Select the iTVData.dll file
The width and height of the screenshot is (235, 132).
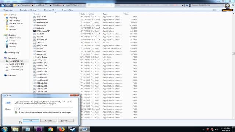click(x=41, y=40)
